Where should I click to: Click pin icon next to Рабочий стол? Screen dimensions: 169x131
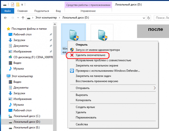click(x=51, y=35)
